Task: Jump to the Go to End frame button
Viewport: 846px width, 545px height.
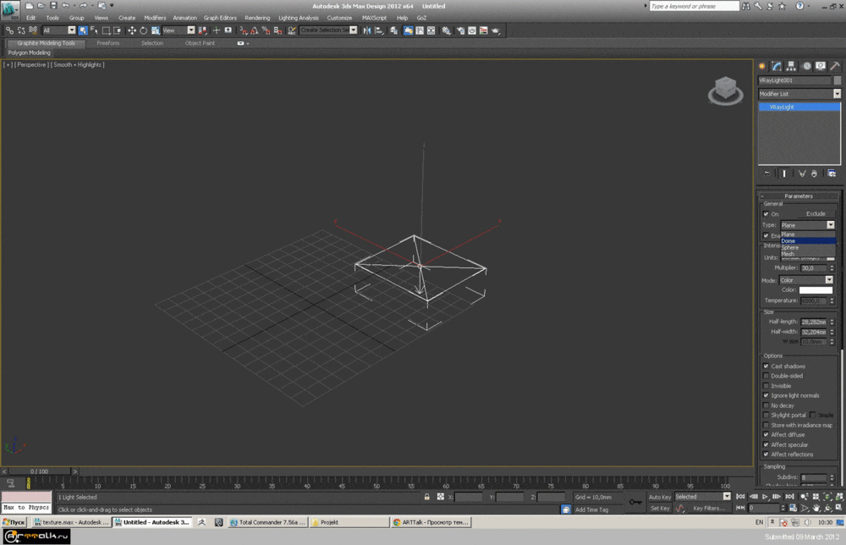Action: tap(789, 497)
